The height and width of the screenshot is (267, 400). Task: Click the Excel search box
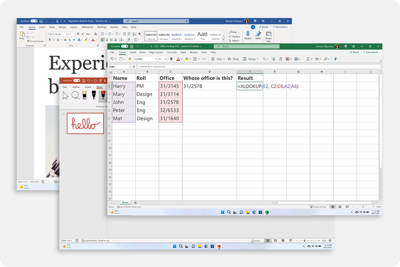point(246,46)
